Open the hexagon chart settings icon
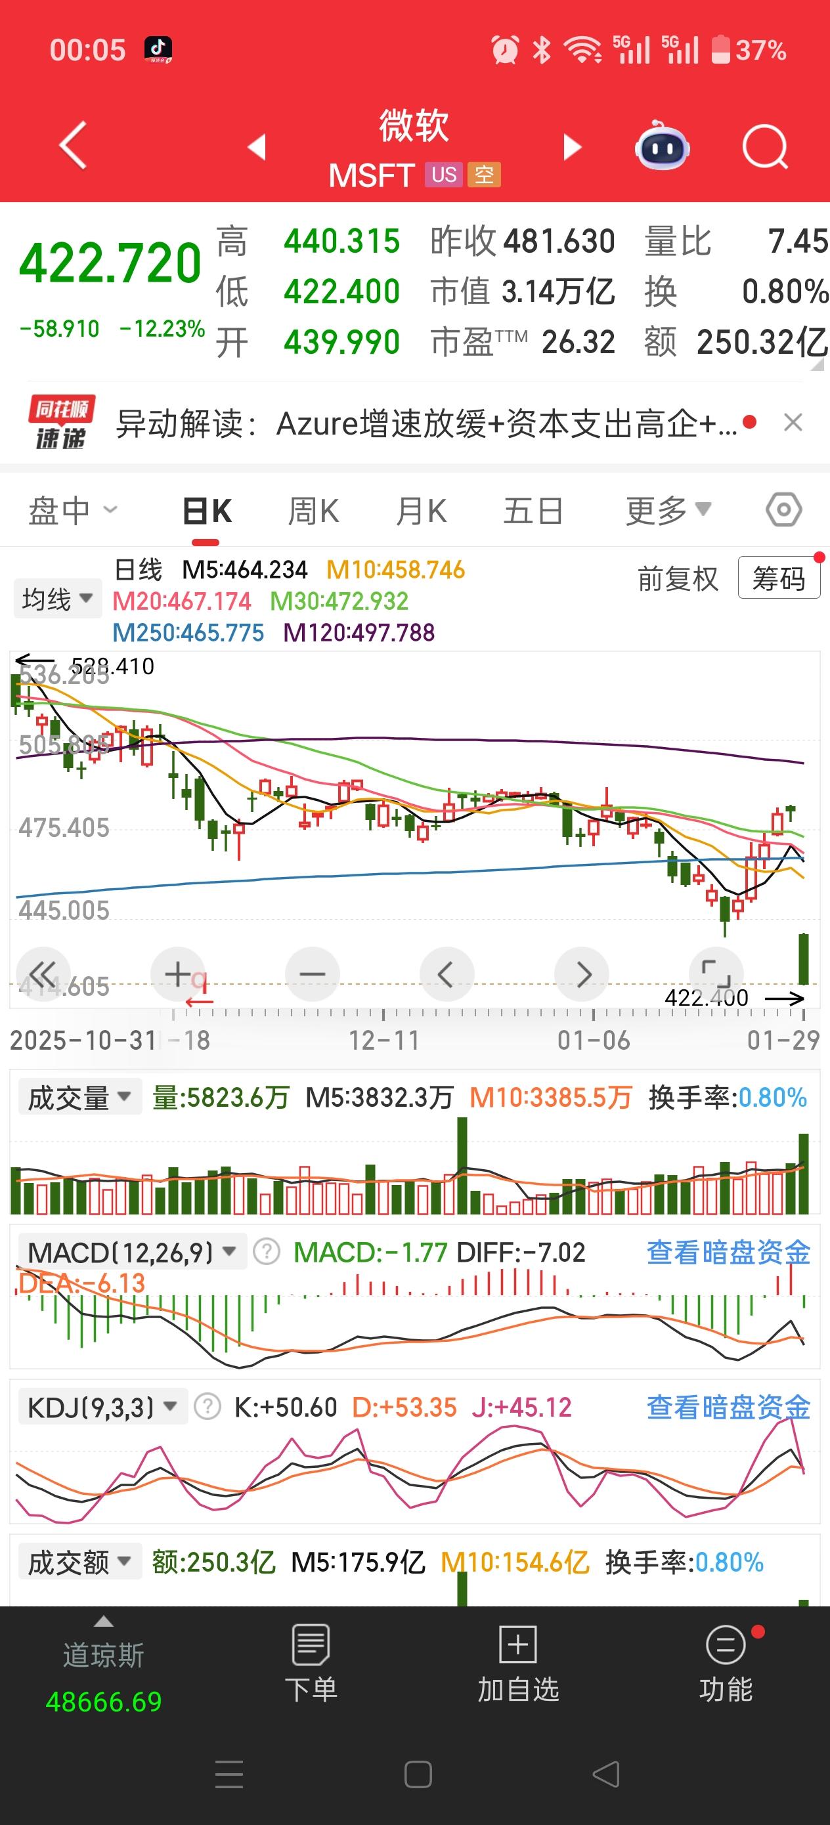Viewport: 830px width, 1825px height. tap(784, 509)
